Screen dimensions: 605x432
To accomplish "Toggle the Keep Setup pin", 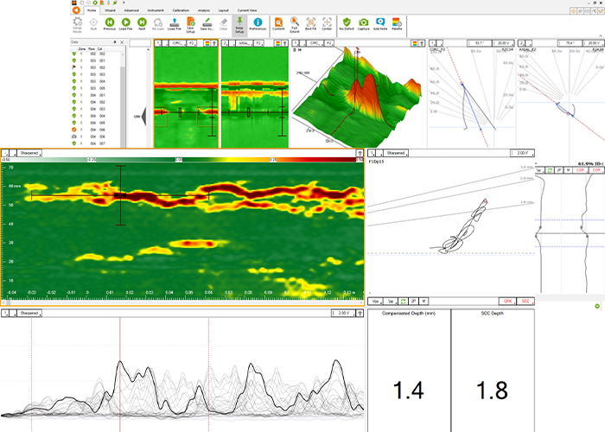I will click(x=241, y=23).
